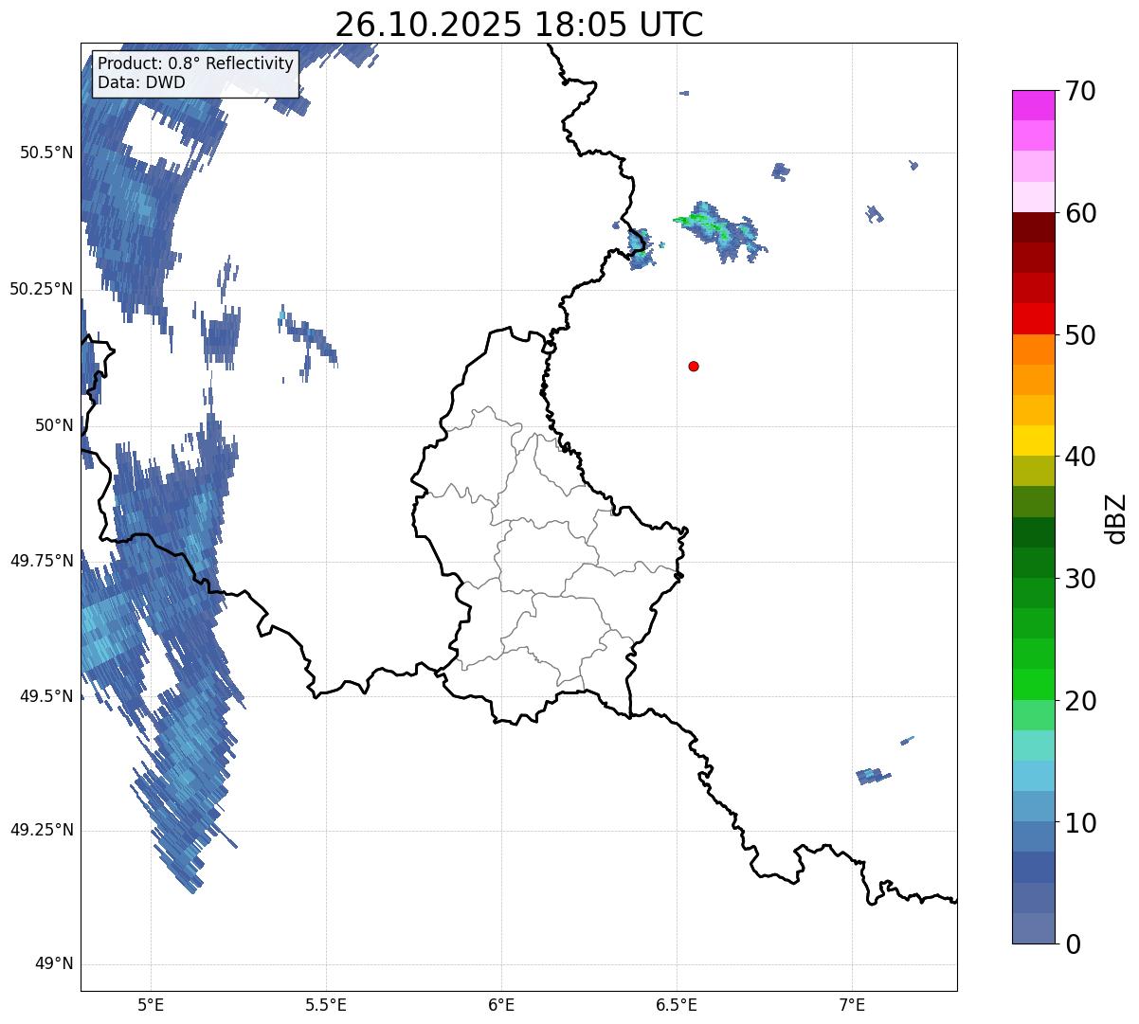This screenshot has width=1139, height=1024.
Task: Click colorbar tick value 10
Action: pyautogui.click(x=1081, y=822)
